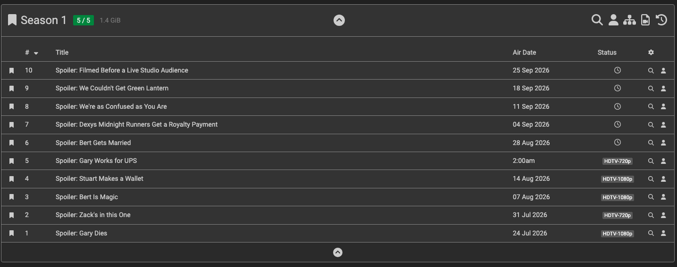Open interactive search for Season 1
Viewport: 677px width, 267px height.
point(613,20)
